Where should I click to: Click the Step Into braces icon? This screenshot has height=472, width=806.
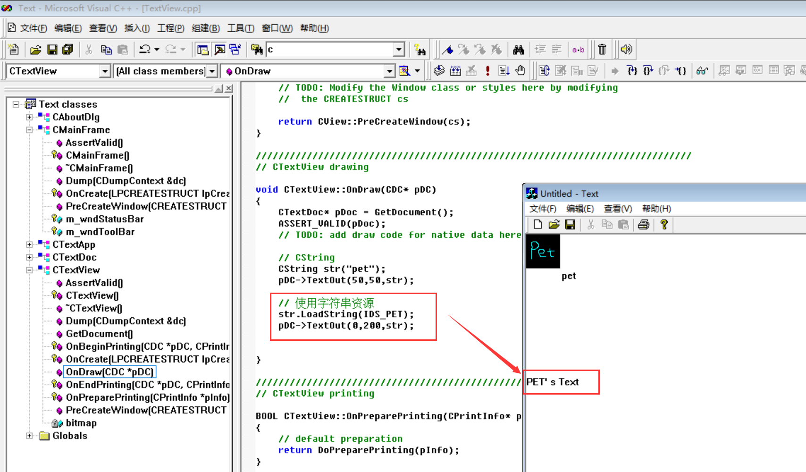(x=632, y=71)
